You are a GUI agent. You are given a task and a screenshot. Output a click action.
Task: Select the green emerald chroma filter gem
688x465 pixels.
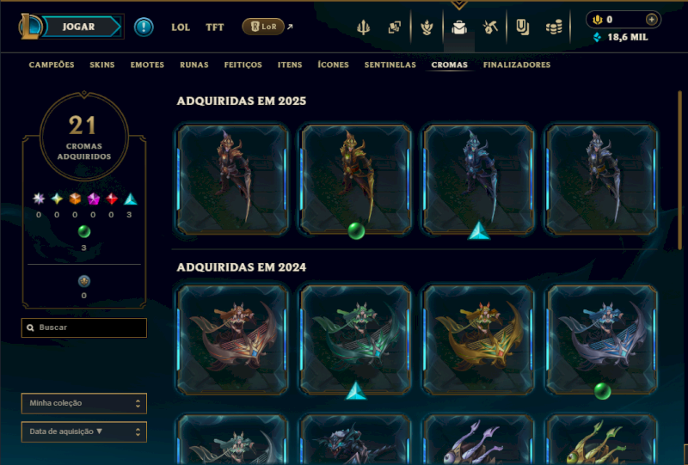click(83, 231)
